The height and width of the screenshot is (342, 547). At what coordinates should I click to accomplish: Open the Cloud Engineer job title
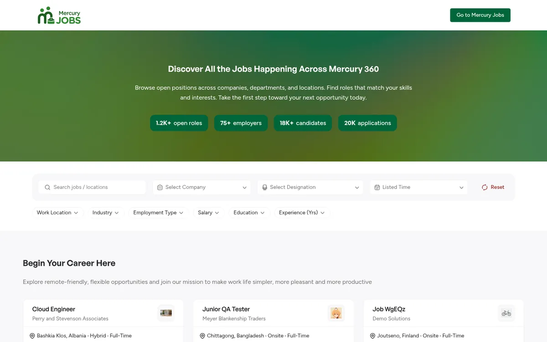(x=54, y=309)
